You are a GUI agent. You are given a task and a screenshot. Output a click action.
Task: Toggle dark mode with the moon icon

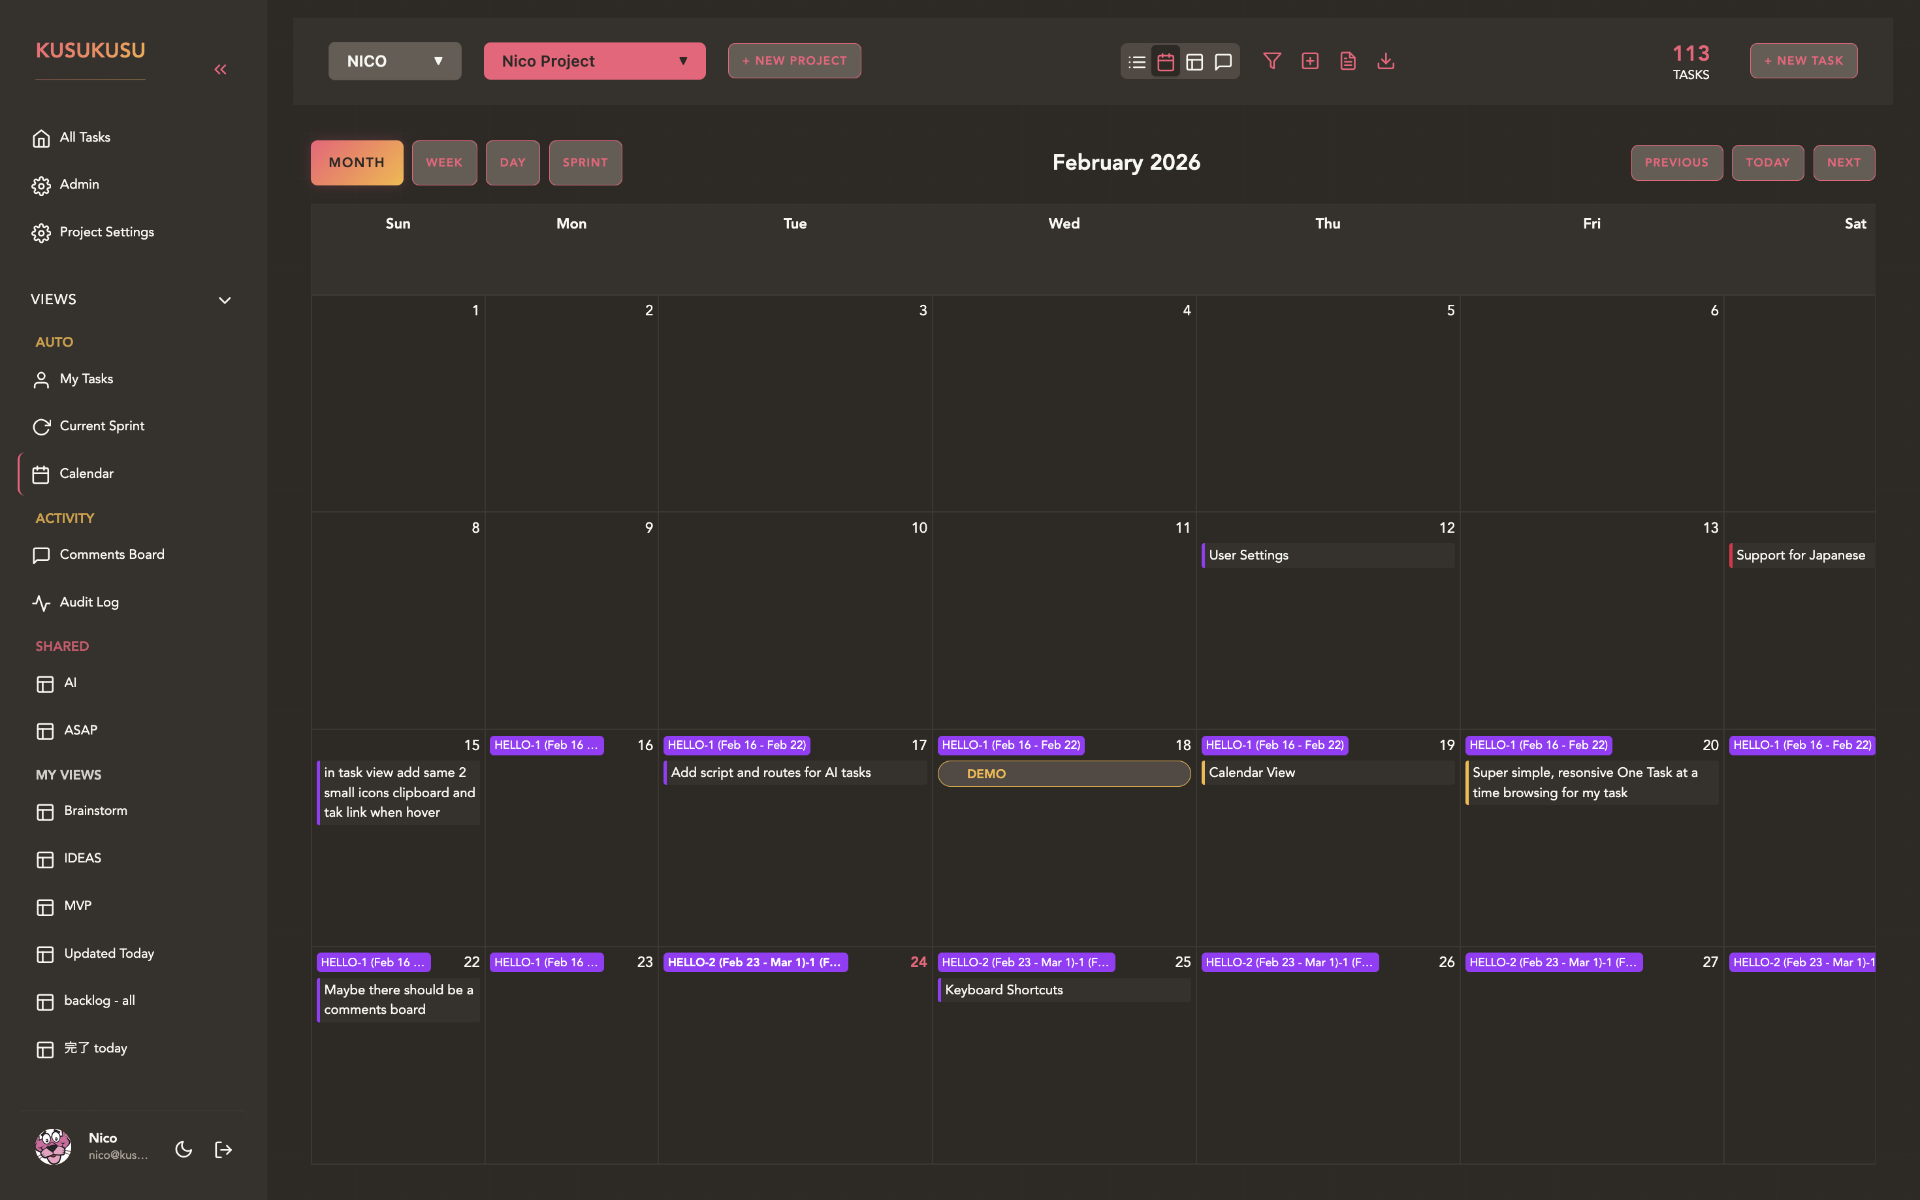[x=184, y=1148]
